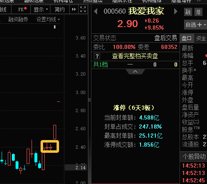Click the +9.85% change value
The image size is (207, 184).
tap(154, 28)
